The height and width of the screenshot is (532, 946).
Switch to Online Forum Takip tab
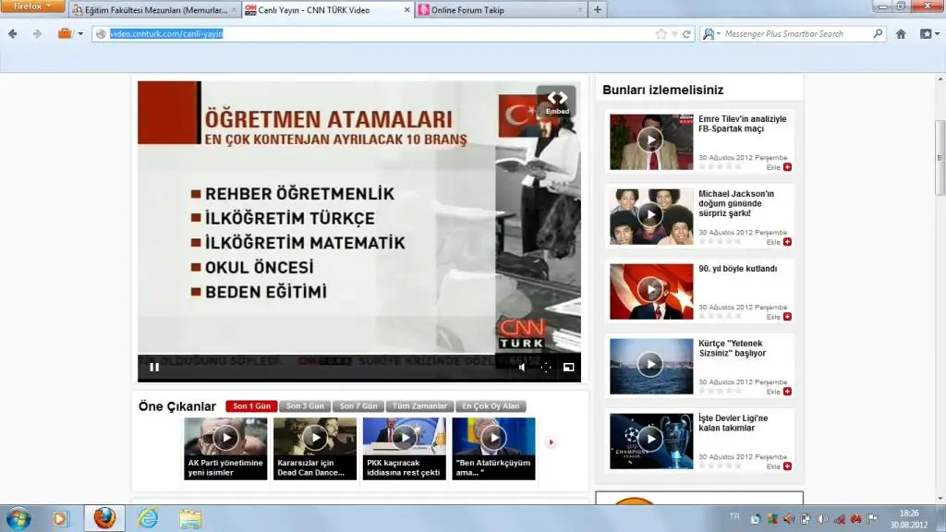[501, 9]
